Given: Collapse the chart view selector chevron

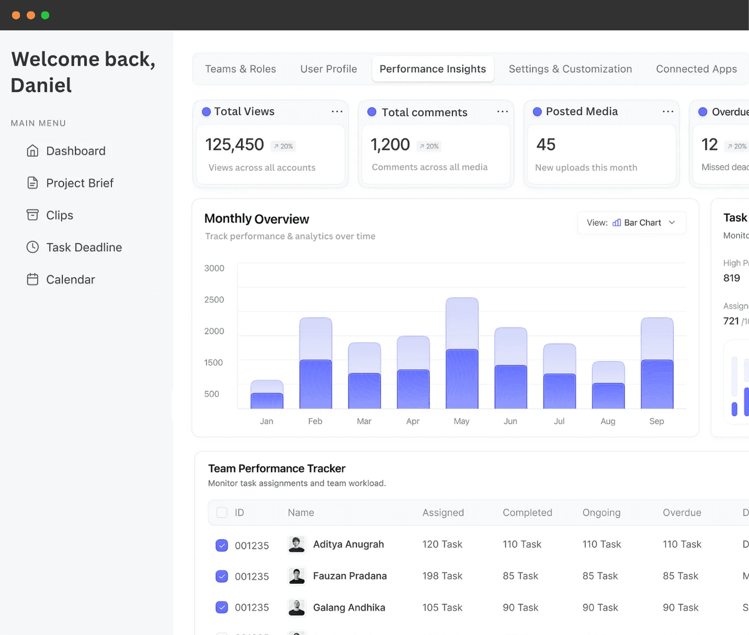Looking at the screenshot, I should click(673, 222).
